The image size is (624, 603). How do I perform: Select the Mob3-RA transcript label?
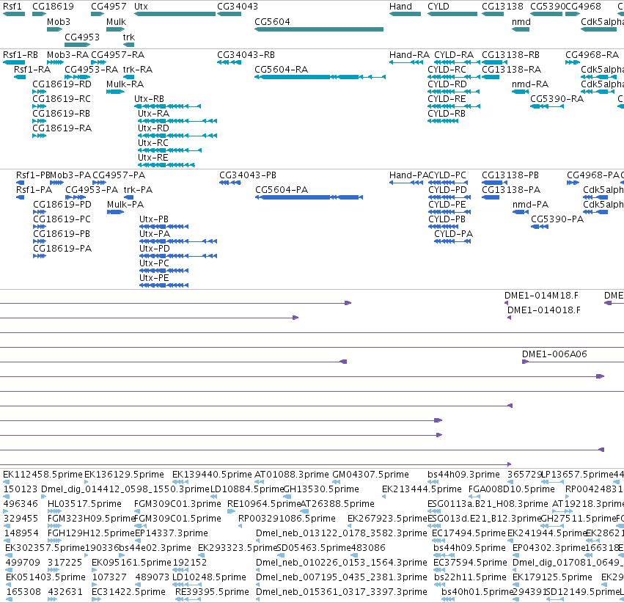point(67,55)
